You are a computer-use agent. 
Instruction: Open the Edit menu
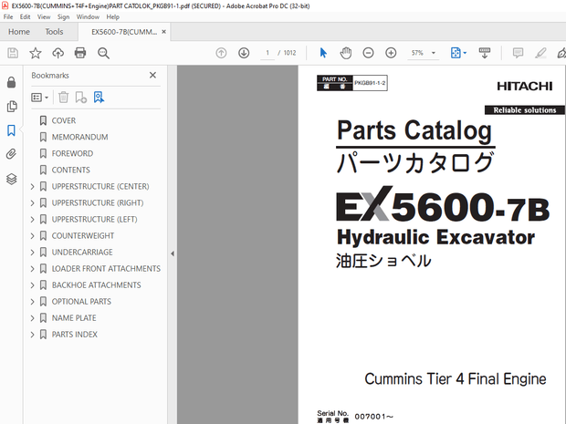(x=25, y=17)
